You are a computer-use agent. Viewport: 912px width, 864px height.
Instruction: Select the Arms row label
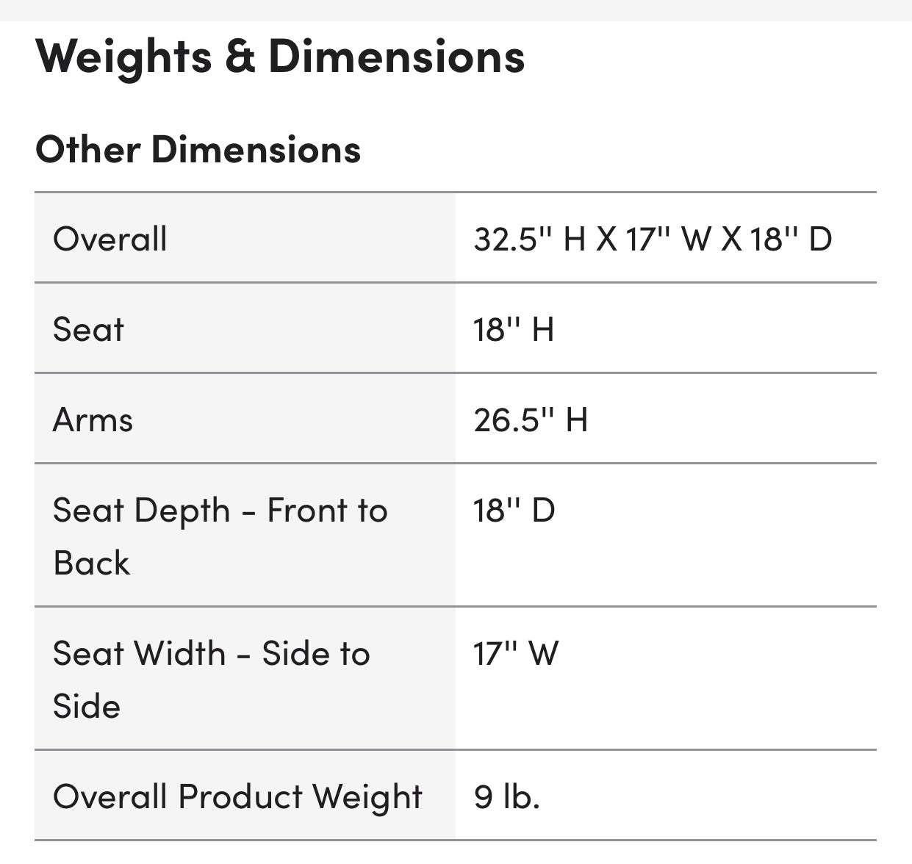pos(93,420)
